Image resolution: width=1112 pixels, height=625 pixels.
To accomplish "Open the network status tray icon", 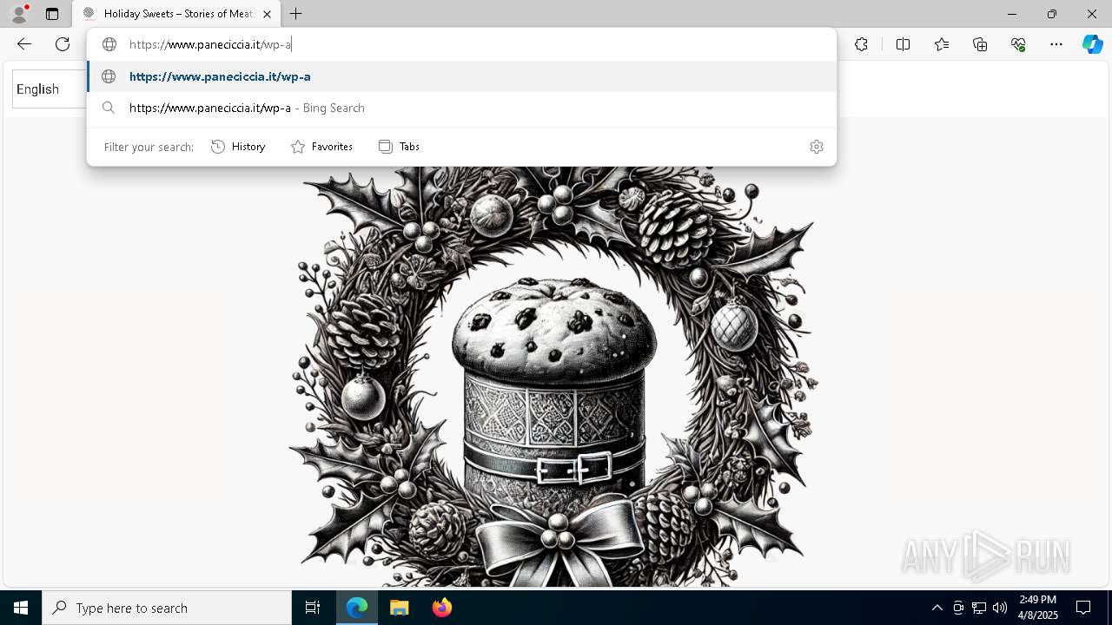I will (x=979, y=608).
